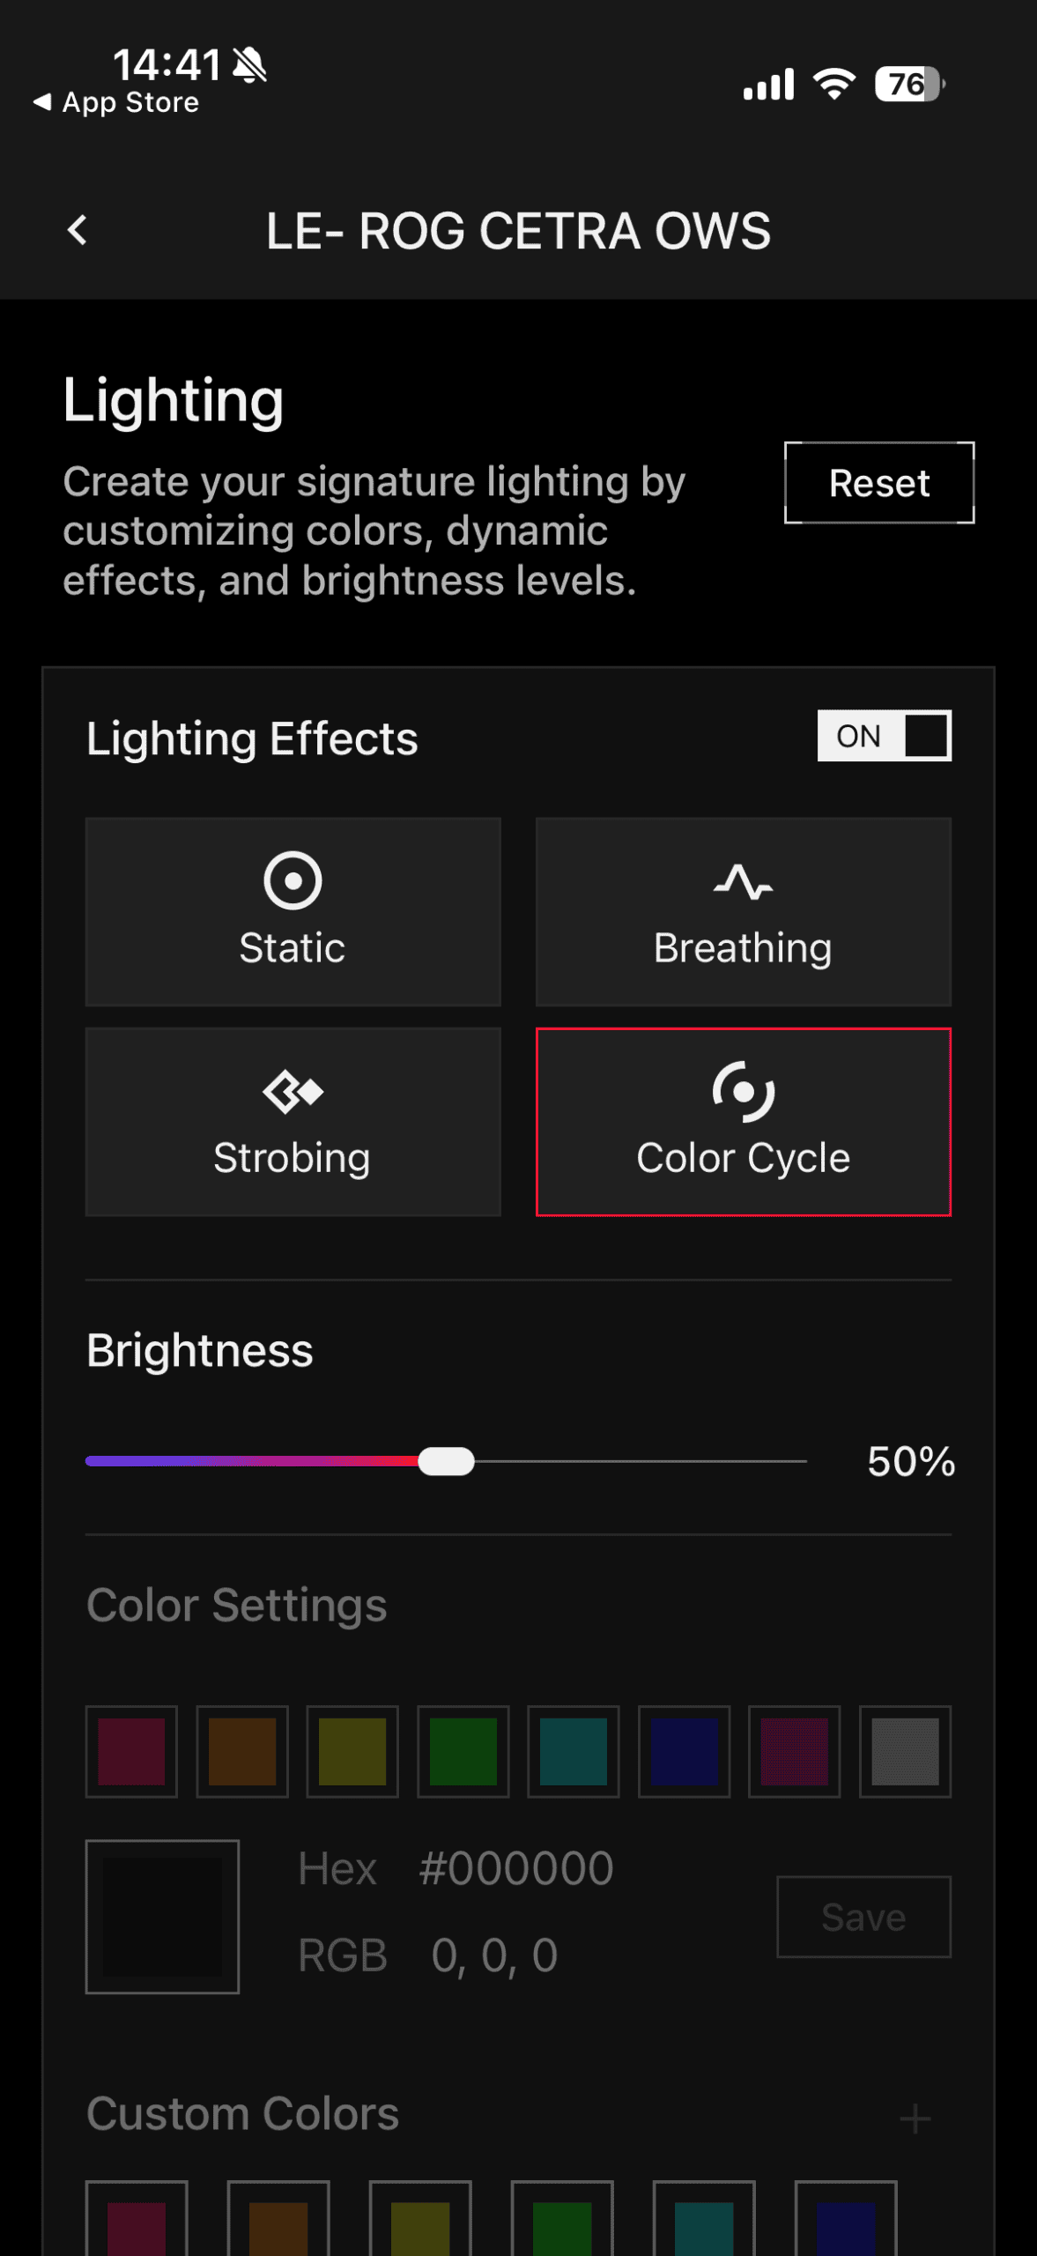Select the blue preset color swatch

pyautogui.click(x=684, y=1751)
